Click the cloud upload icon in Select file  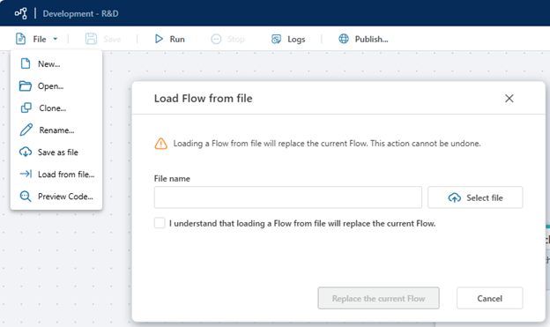click(x=455, y=197)
